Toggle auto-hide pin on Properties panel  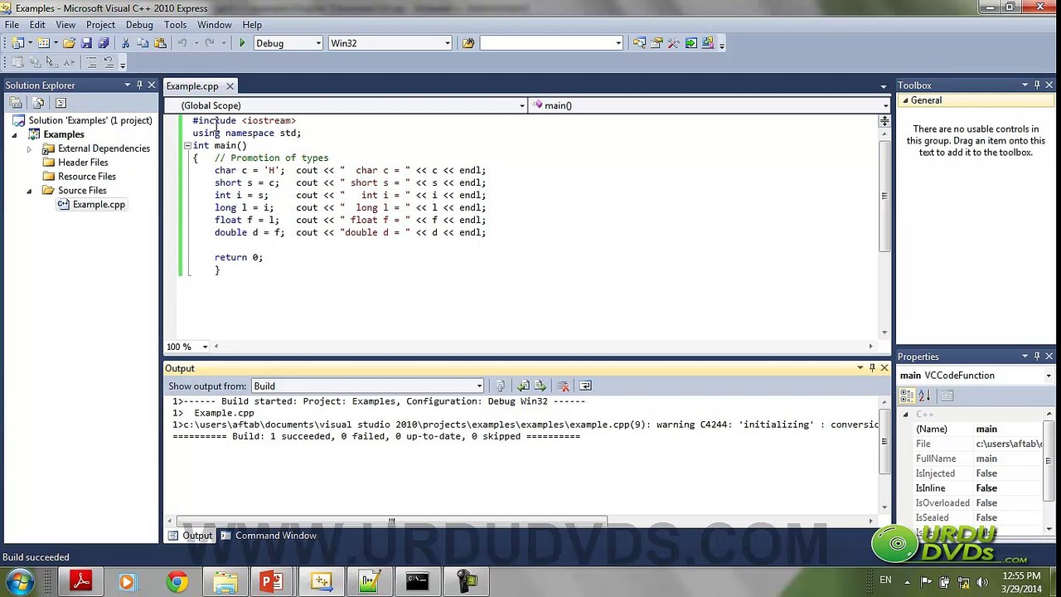tap(1036, 356)
